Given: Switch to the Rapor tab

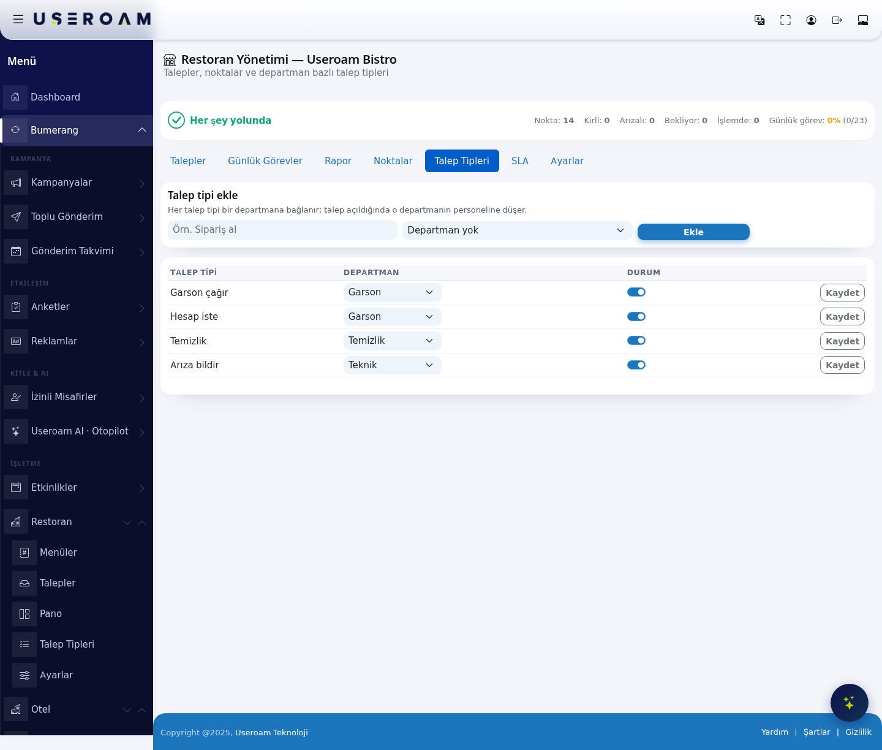Looking at the screenshot, I should (338, 161).
